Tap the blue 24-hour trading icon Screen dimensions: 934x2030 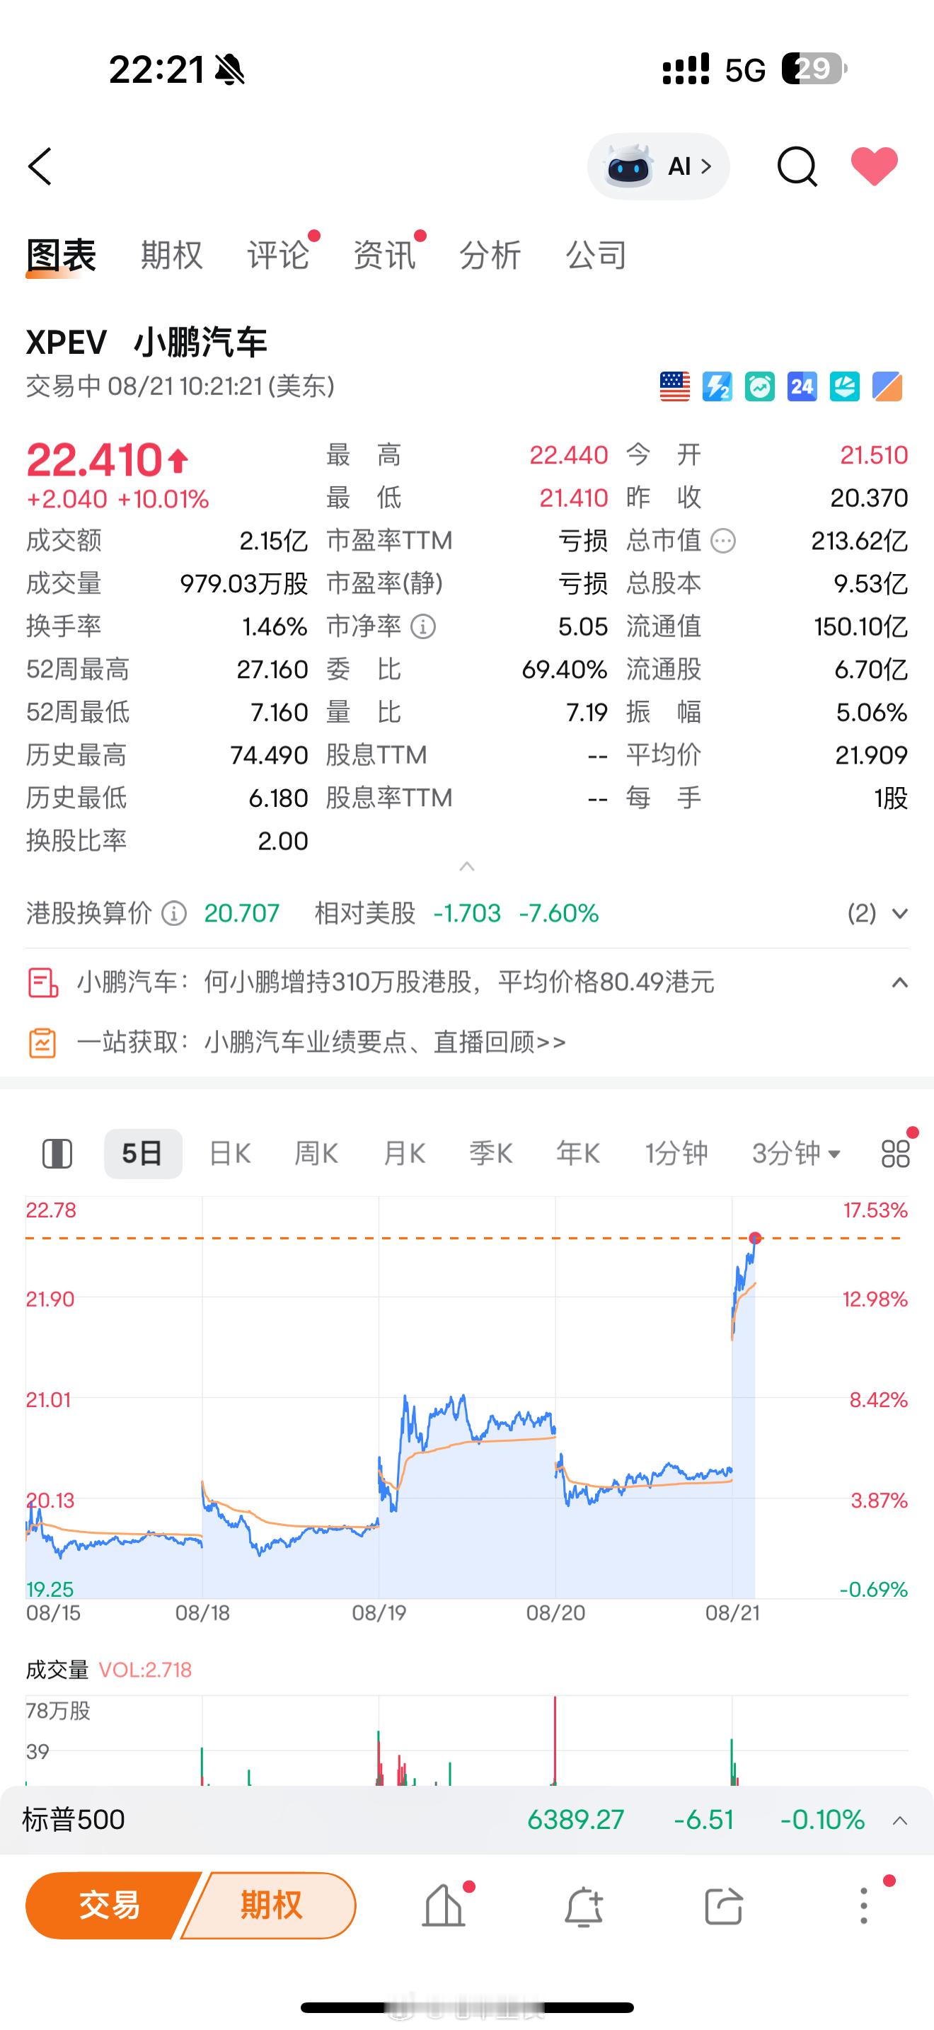802,386
